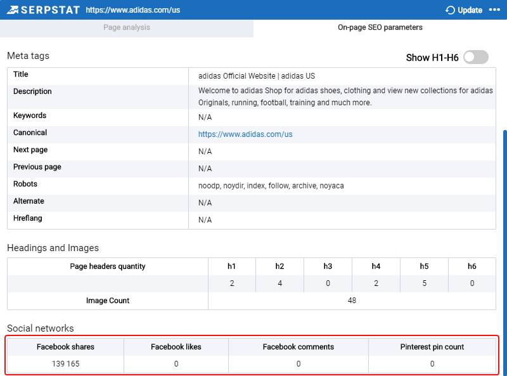The width and height of the screenshot is (507, 376).
Task: Click the h3 column header
Action: (328, 266)
